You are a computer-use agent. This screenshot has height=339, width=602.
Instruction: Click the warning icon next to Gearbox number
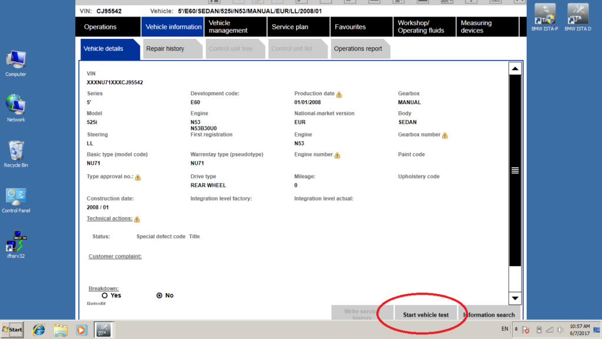[x=445, y=135]
